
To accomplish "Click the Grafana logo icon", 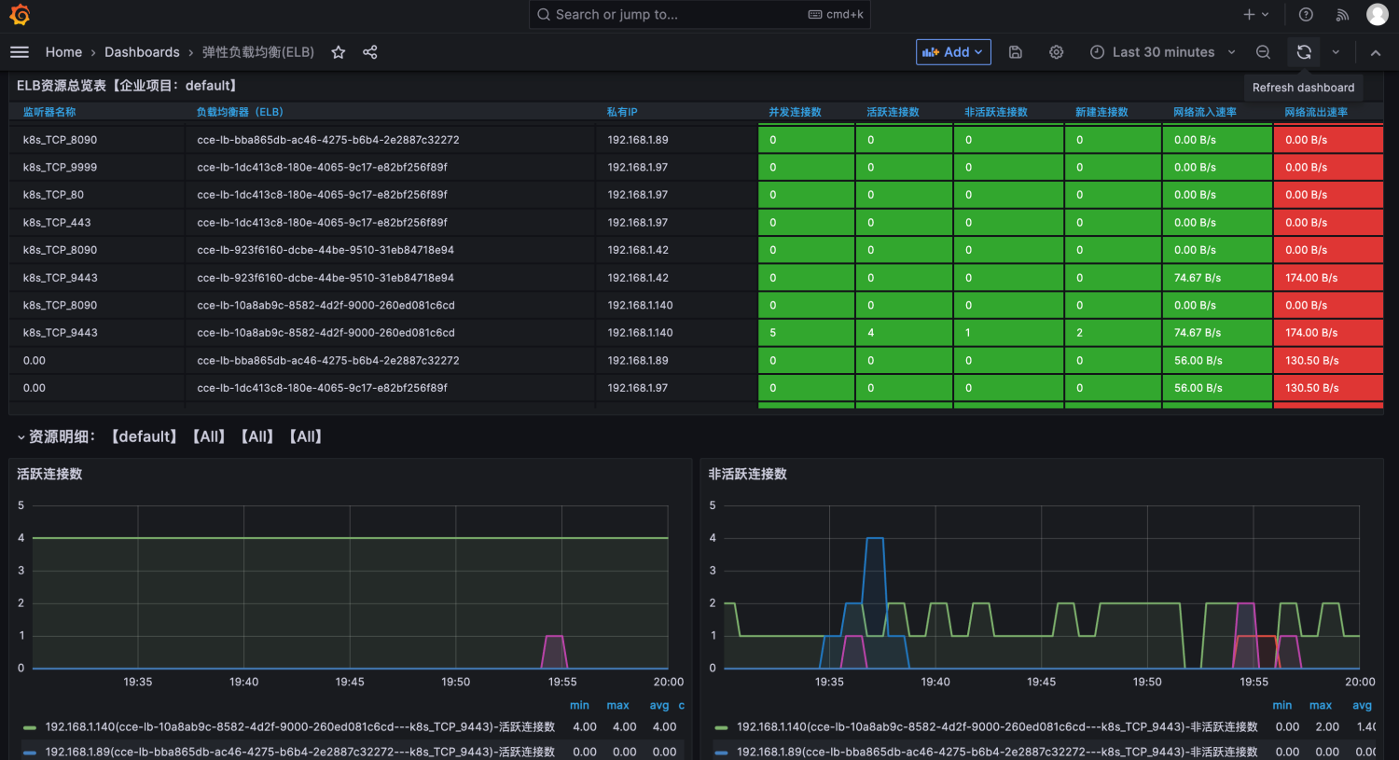I will (x=20, y=15).
